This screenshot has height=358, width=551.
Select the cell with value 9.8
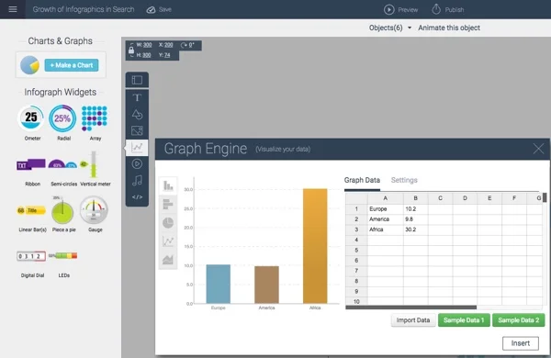416,219
